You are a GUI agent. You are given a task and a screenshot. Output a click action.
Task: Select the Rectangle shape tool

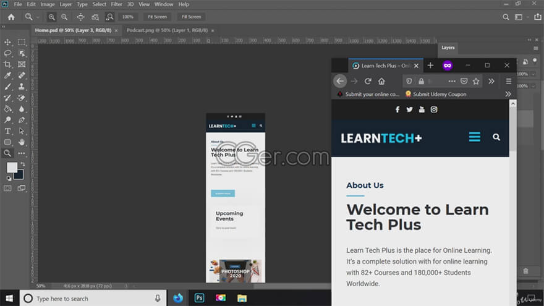click(7, 142)
